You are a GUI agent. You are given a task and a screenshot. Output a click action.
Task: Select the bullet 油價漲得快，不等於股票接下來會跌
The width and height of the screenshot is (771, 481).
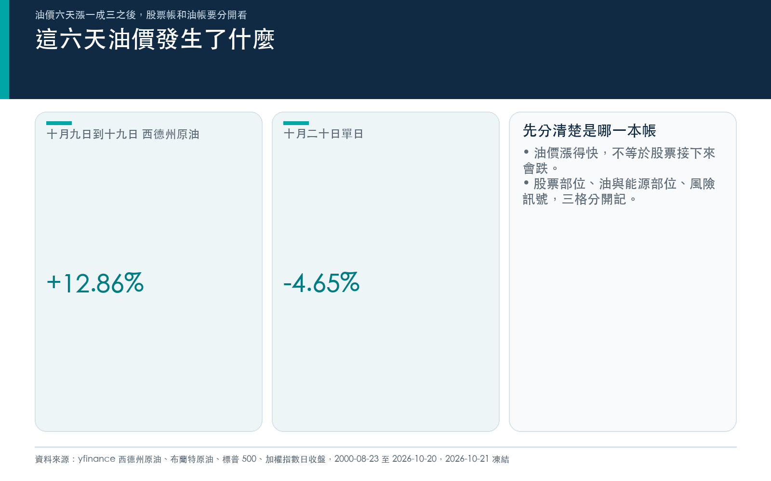click(619, 161)
